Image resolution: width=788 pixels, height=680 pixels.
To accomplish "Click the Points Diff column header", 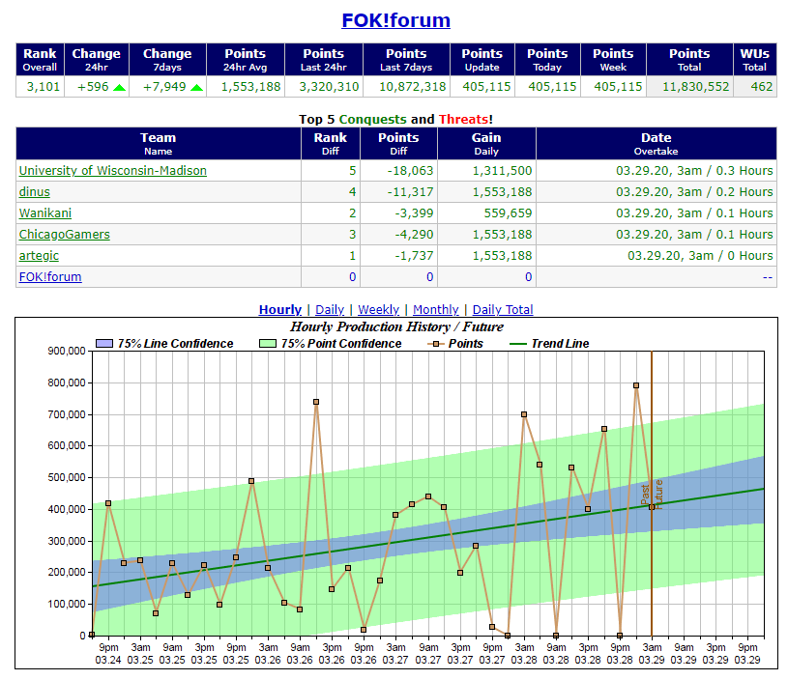I will pos(398,144).
